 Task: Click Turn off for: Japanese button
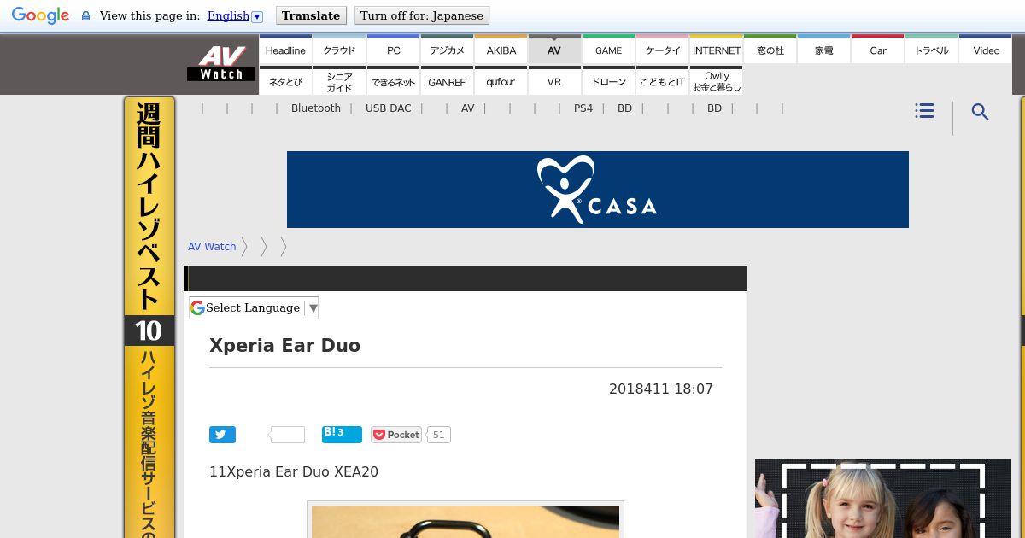422,15
